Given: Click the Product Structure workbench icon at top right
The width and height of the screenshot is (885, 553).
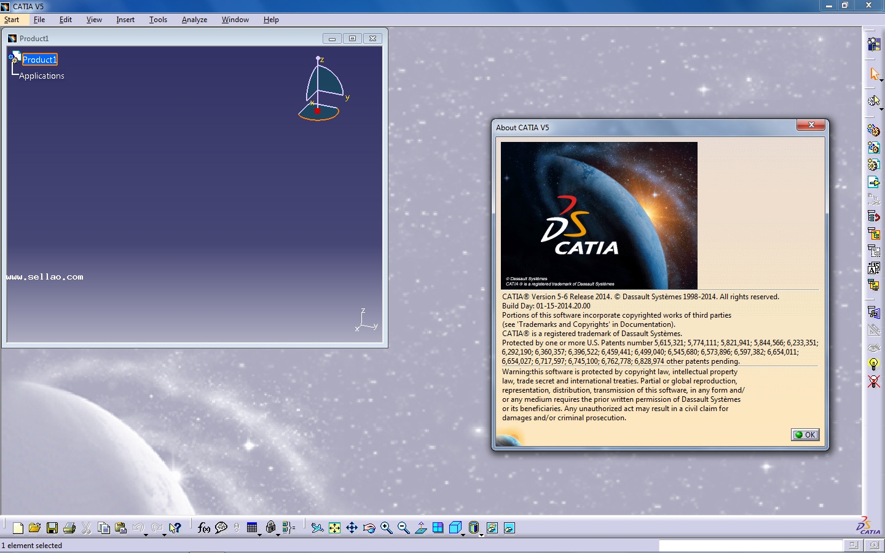Looking at the screenshot, I should pos(873,44).
